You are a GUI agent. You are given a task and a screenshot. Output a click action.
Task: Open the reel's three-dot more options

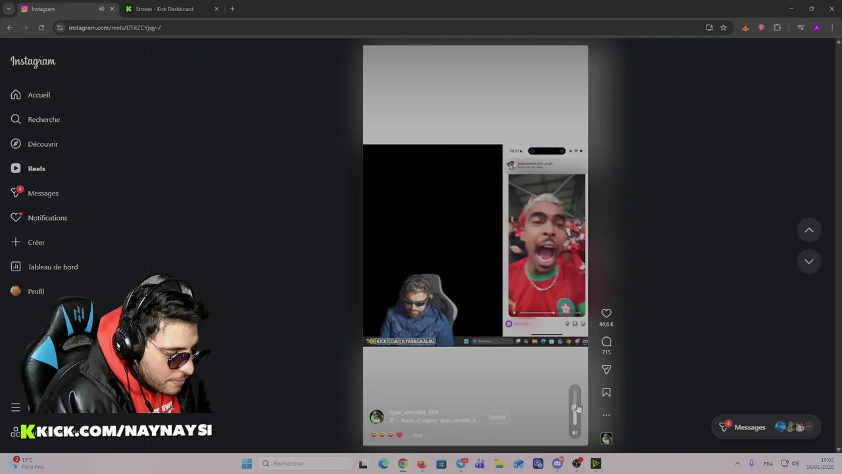[607, 415]
